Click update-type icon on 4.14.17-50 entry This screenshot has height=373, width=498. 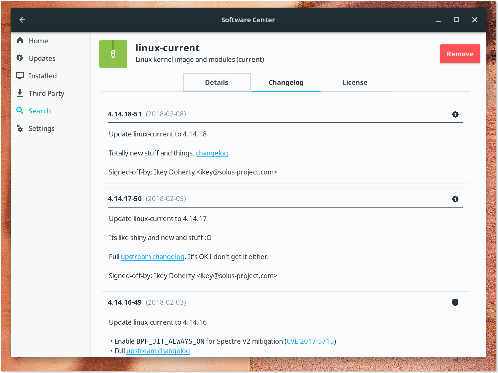(x=455, y=199)
